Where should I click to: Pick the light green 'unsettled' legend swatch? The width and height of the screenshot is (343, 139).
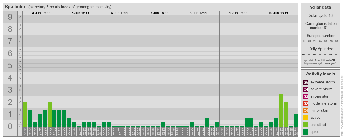[306, 125]
